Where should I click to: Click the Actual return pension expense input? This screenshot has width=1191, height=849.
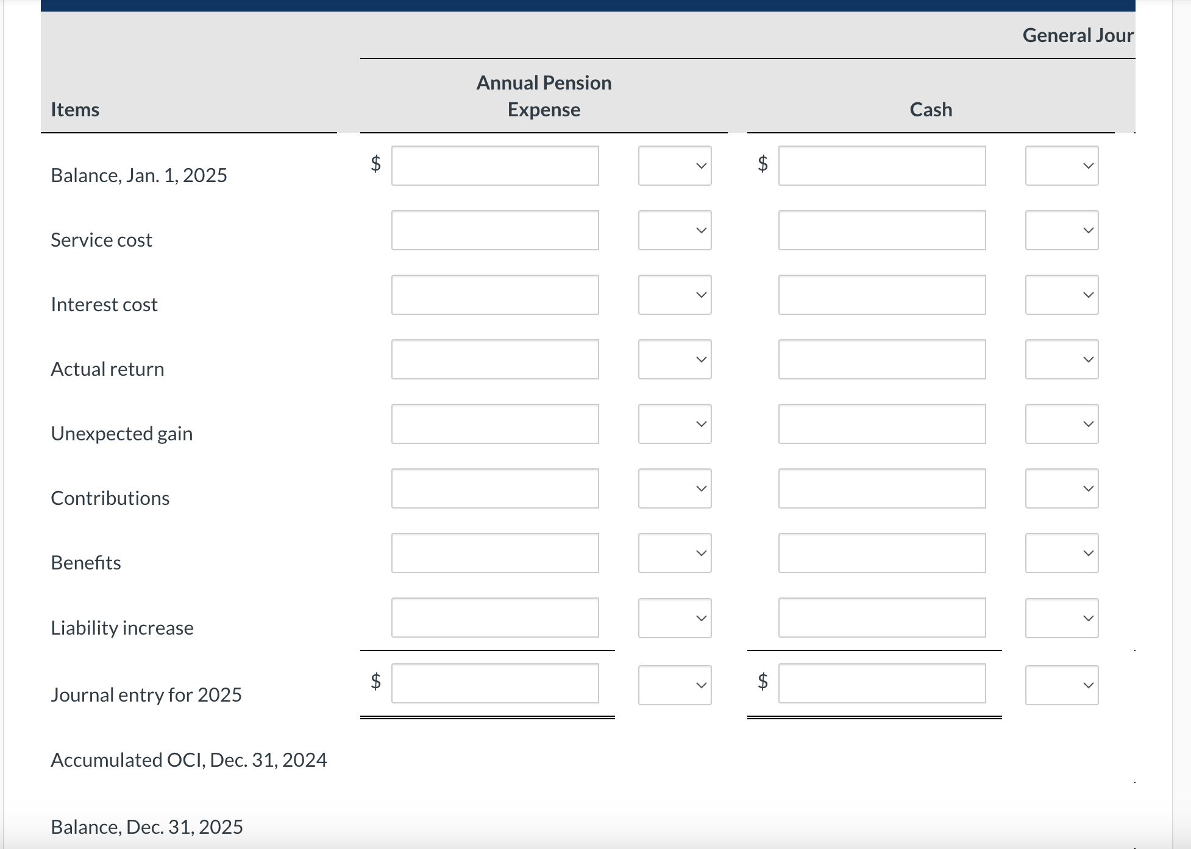(x=494, y=359)
